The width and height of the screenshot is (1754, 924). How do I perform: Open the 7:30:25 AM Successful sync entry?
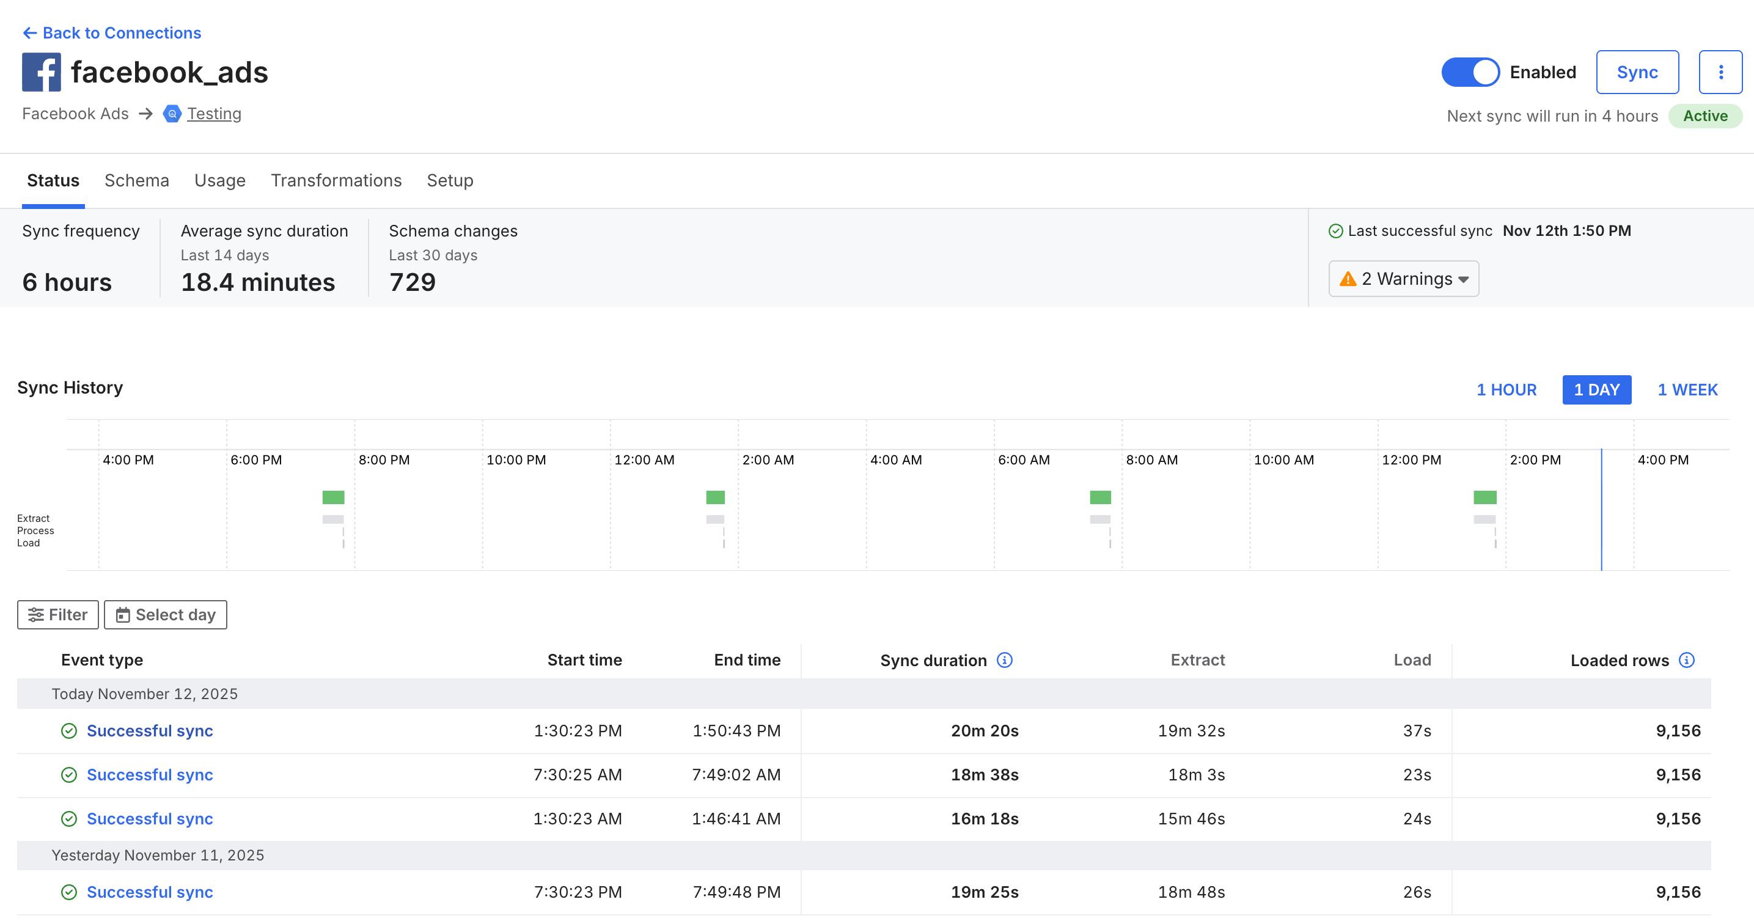click(149, 775)
